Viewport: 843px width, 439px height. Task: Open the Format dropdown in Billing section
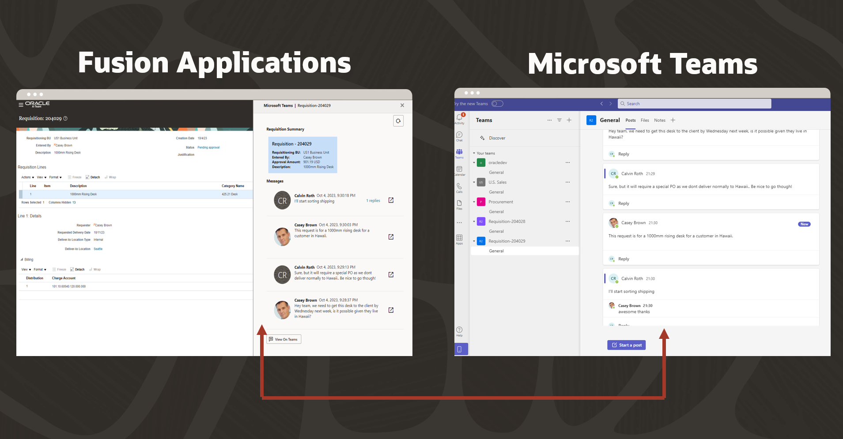click(x=40, y=270)
